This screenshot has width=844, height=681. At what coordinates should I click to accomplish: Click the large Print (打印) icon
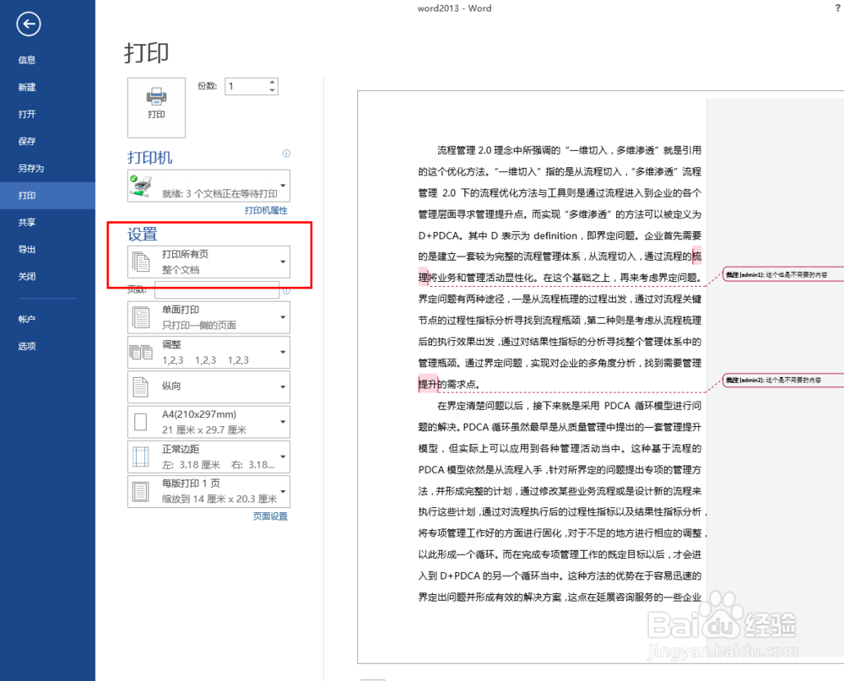pos(155,107)
